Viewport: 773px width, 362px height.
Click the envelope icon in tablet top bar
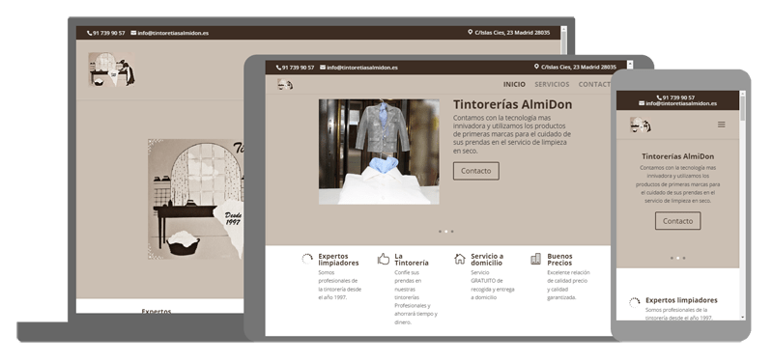tap(323, 67)
